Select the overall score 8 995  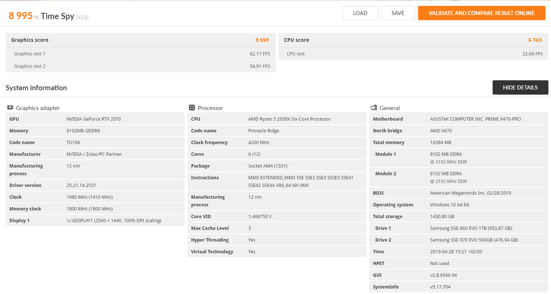(21, 15)
